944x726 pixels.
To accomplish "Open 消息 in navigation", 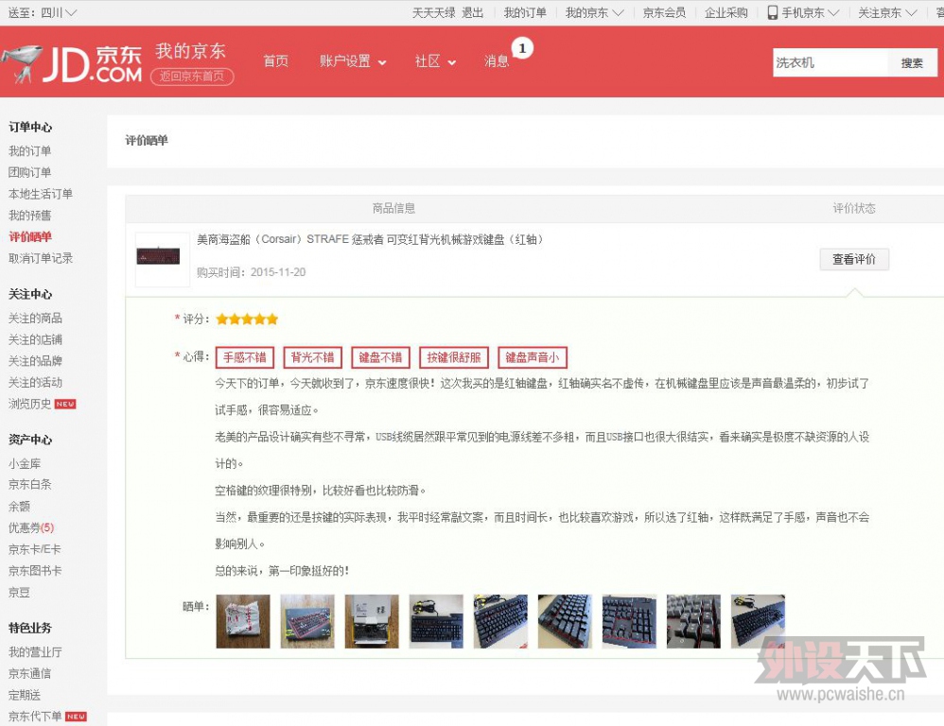I will pos(497,61).
